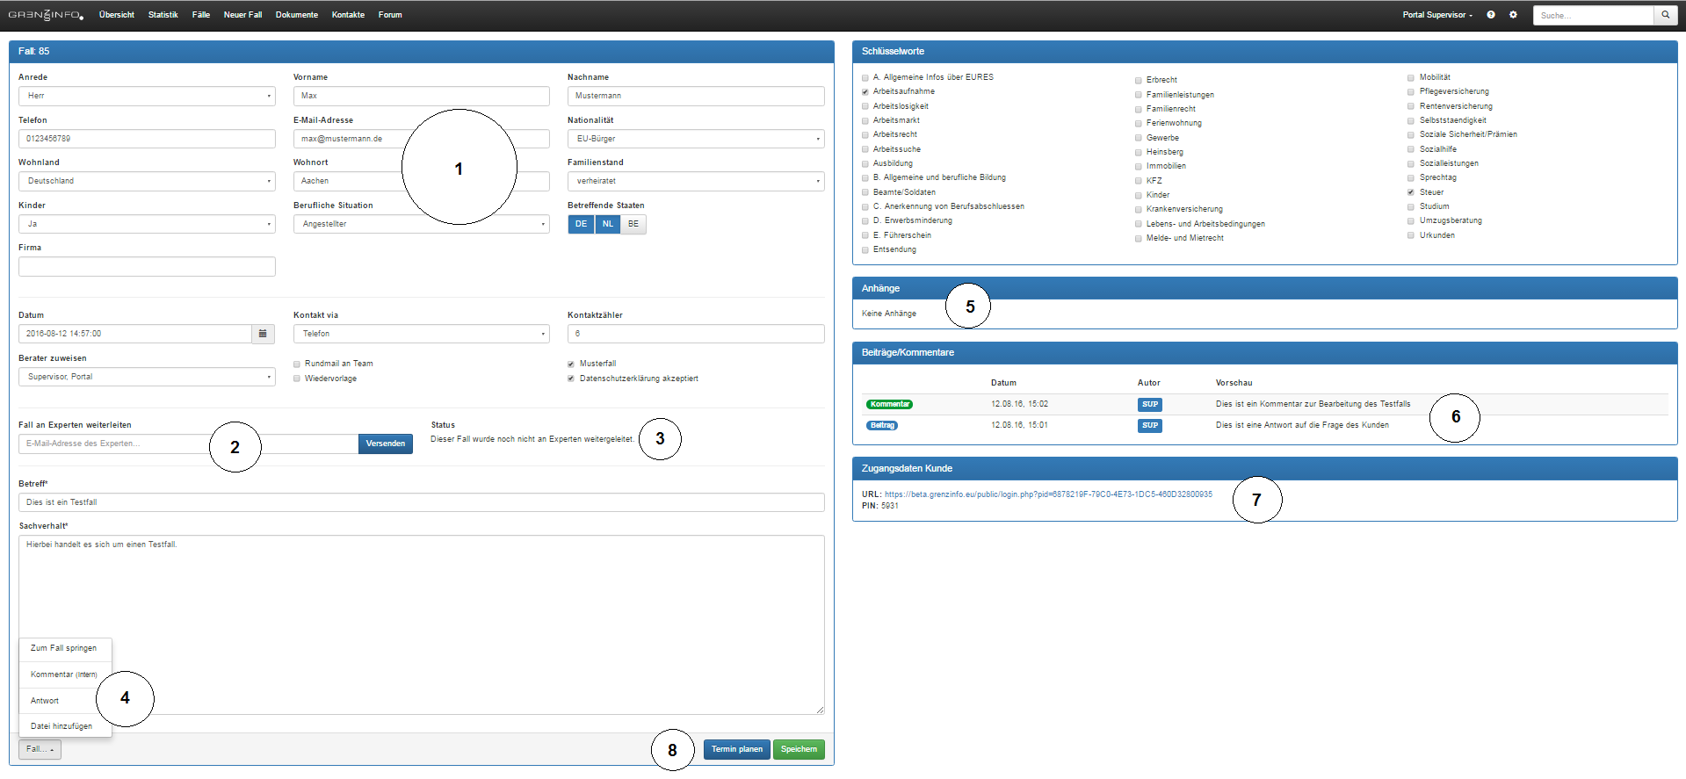Viewport: 1686px width, 779px height.
Task: Open settings via the gear icon
Action: point(1513,15)
